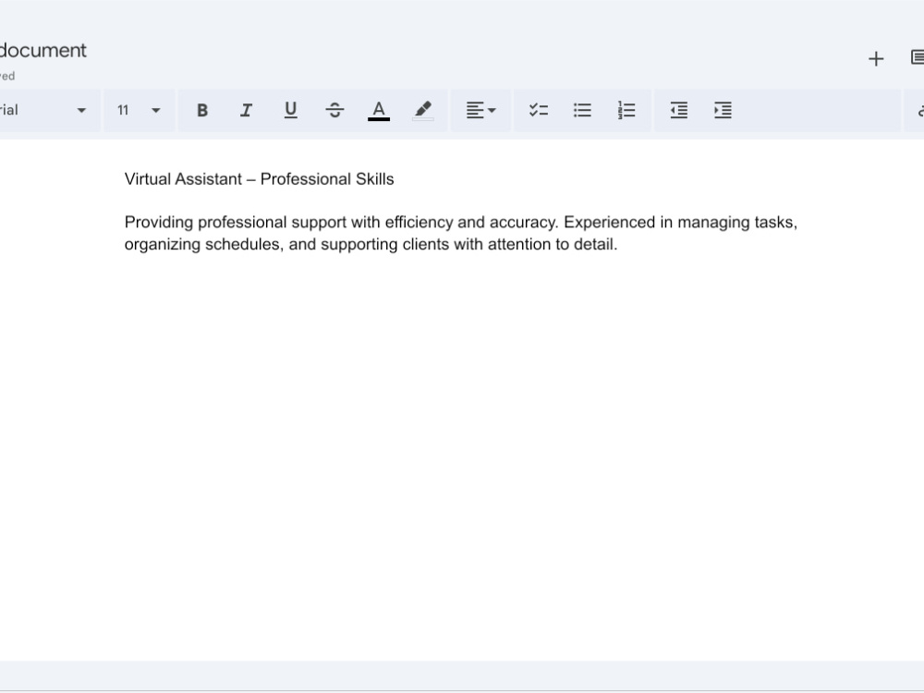Open the text alignment dropdown
This screenshot has height=693, width=924.
pyautogui.click(x=480, y=110)
